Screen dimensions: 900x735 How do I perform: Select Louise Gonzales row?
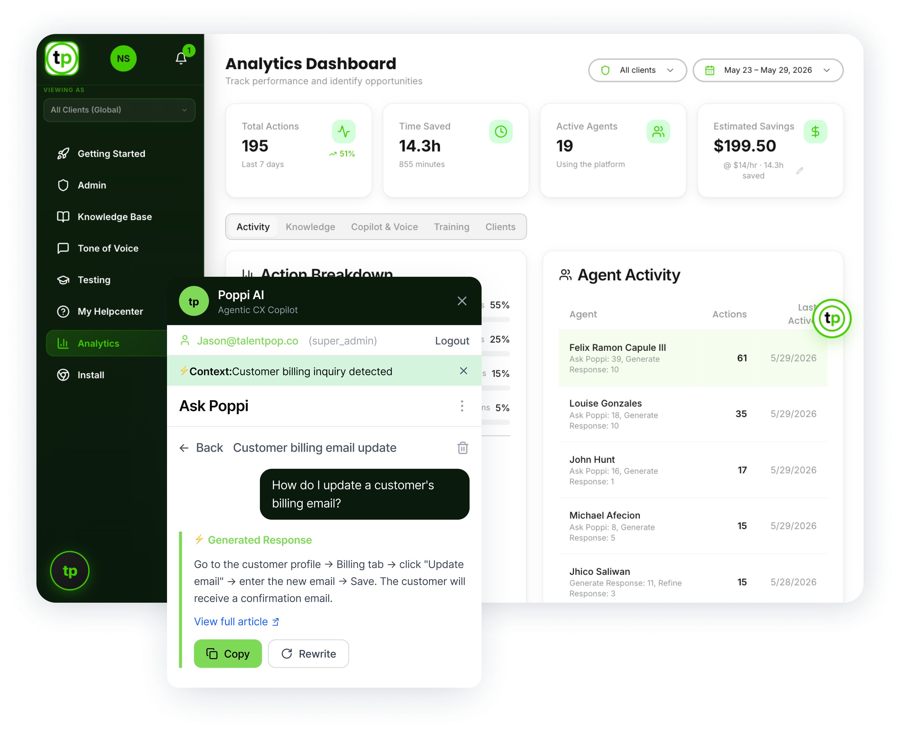point(693,414)
